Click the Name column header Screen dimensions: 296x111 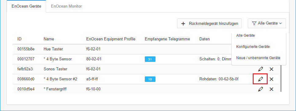[x=49, y=39]
